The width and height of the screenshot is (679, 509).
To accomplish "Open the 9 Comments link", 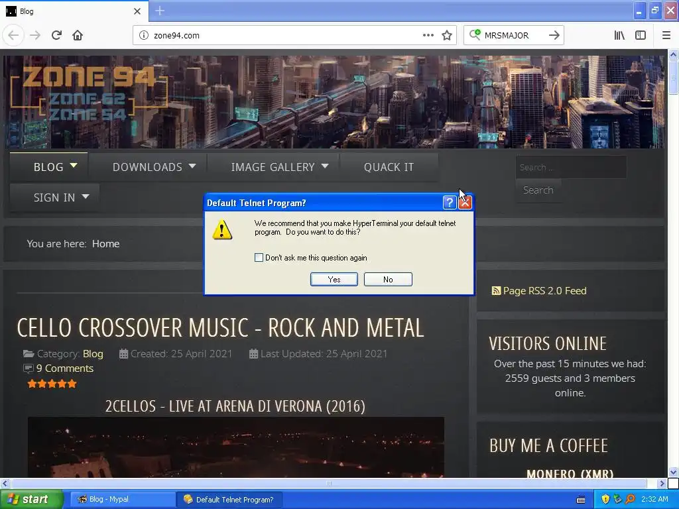I will pos(65,368).
